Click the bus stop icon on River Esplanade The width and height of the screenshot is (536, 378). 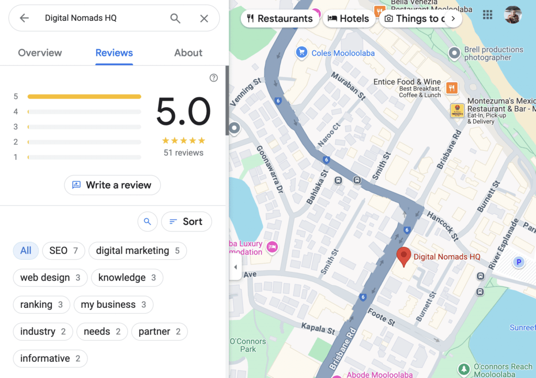point(481,276)
